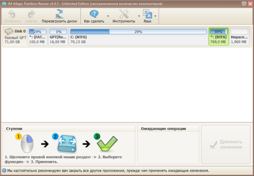
Task: Click the Undo (Отменить) arrow icon
Action: [x=12, y=14]
